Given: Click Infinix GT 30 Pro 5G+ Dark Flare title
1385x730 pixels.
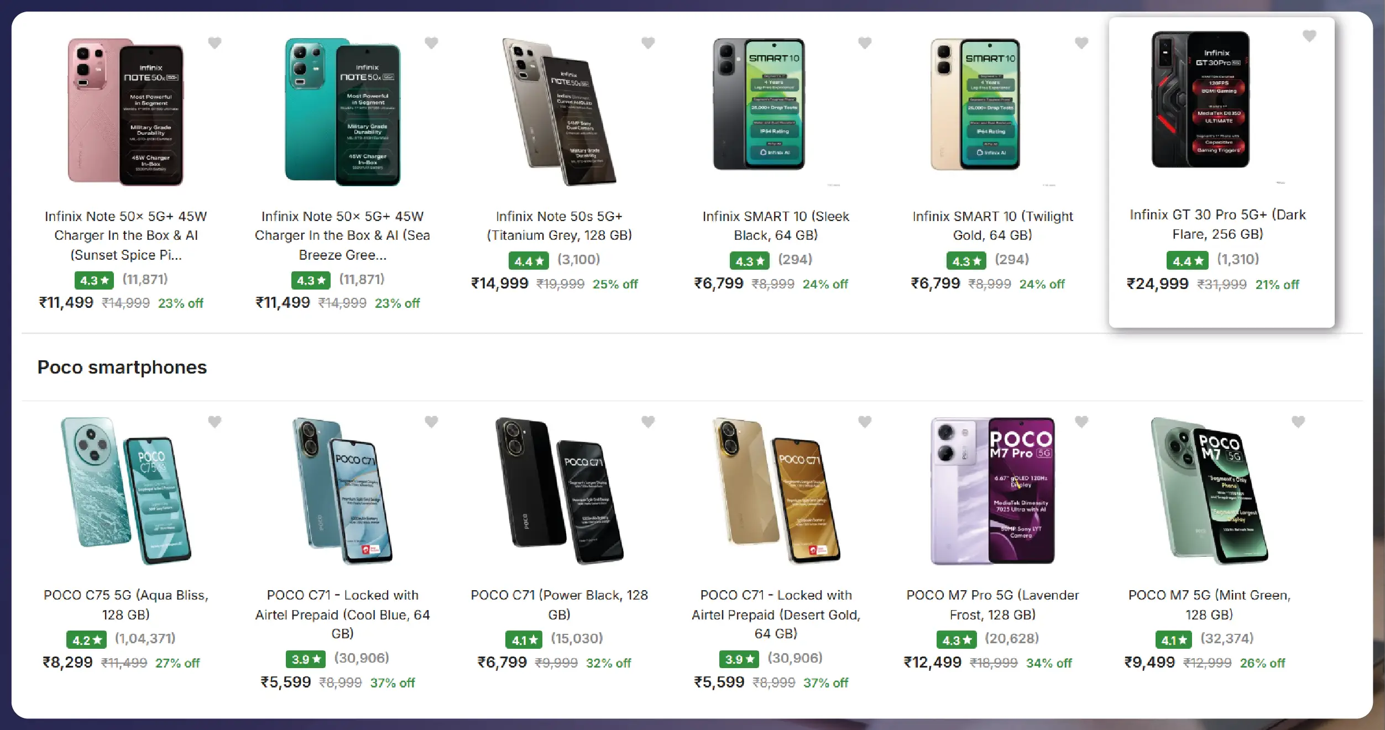Looking at the screenshot, I should coord(1217,224).
